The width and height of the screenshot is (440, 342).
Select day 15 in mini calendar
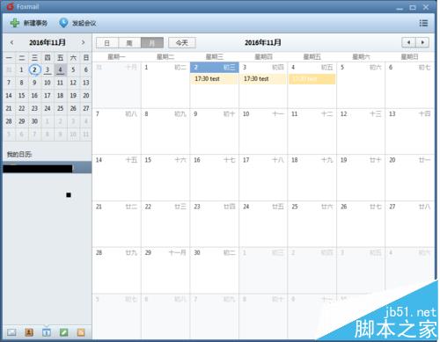(x=22, y=96)
